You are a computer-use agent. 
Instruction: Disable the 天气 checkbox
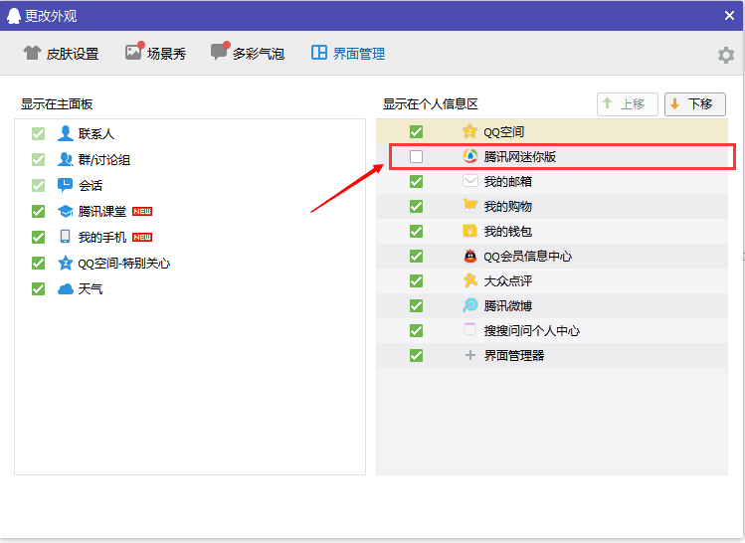(38, 288)
